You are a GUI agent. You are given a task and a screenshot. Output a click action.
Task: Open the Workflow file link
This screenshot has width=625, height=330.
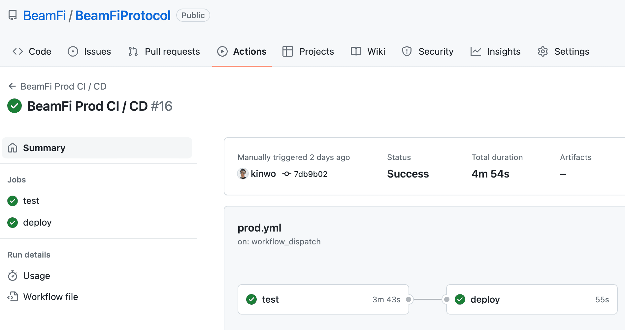tap(50, 297)
